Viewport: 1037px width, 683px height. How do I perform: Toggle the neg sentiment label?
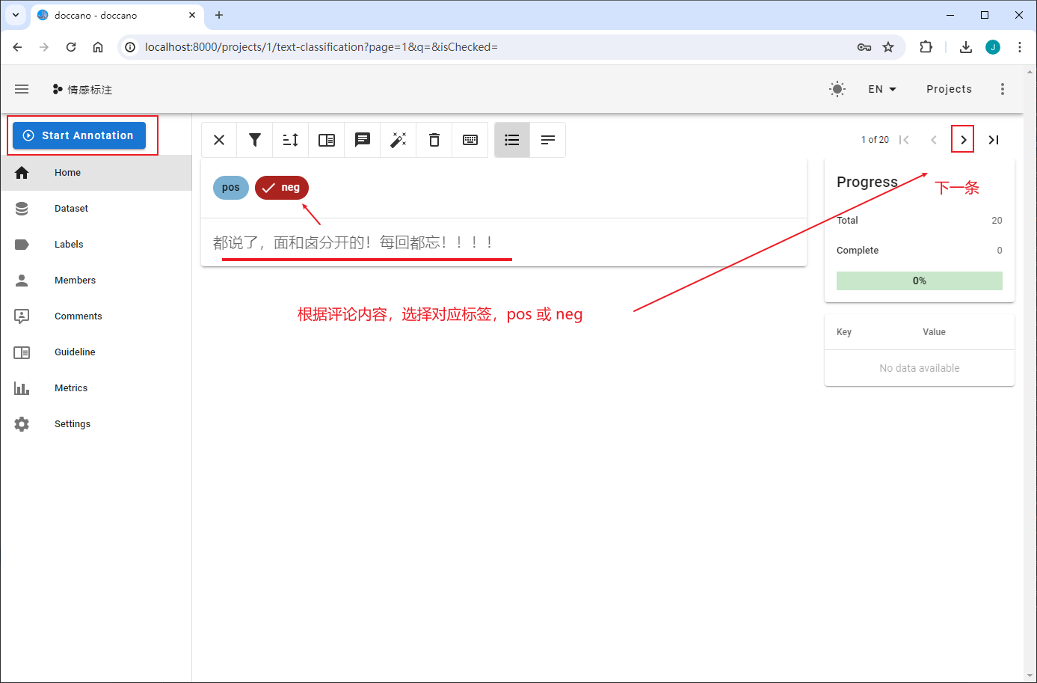point(282,187)
